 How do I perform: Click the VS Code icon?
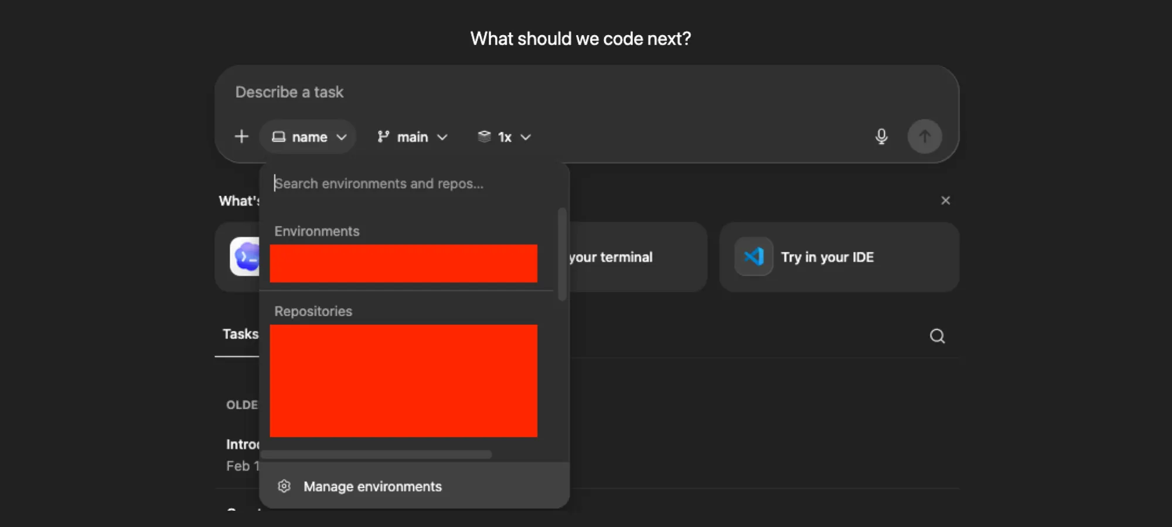[754, 256]
